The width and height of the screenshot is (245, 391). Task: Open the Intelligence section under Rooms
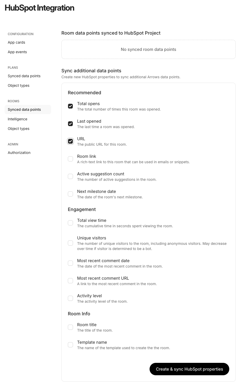tap(18, 119)
